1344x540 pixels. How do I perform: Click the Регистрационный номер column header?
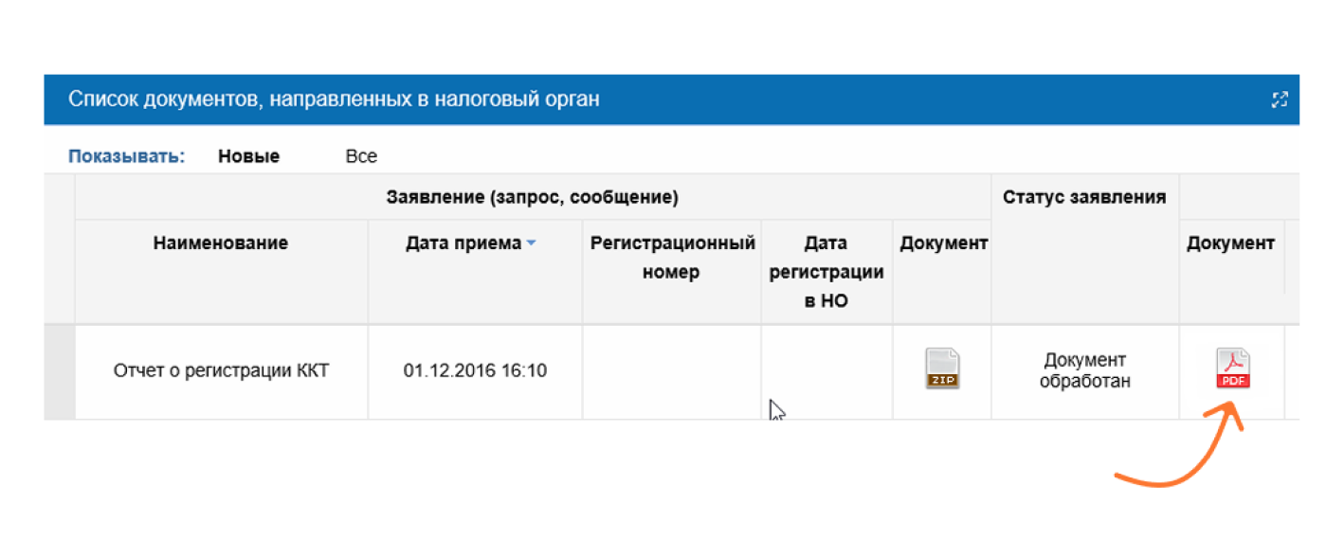pyautogui.click(x=672, y=258)
